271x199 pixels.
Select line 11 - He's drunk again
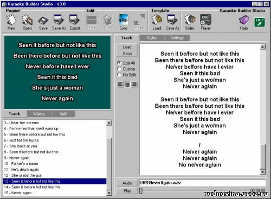[55, 169]
